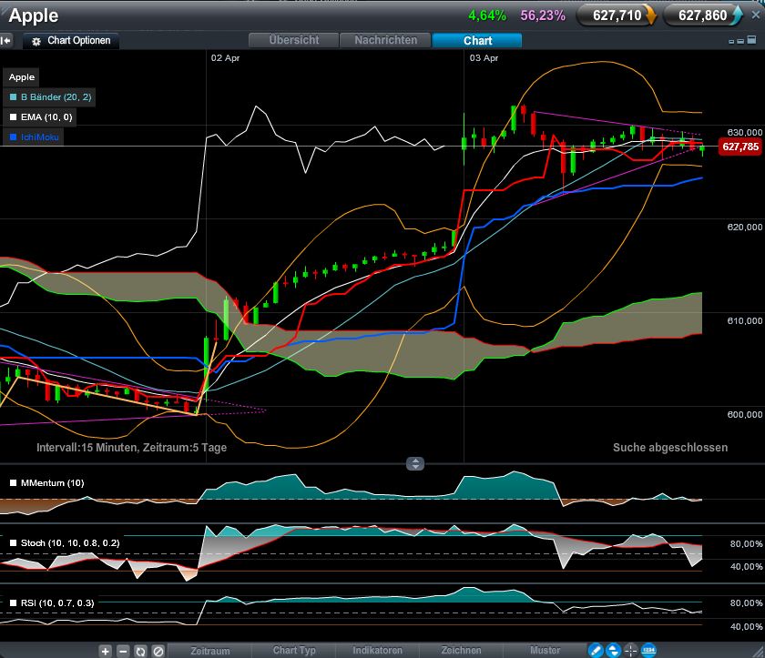Toggle the MMentum (10) indicator box
This screenshot has height=658, width=765.
pos(13,483)
